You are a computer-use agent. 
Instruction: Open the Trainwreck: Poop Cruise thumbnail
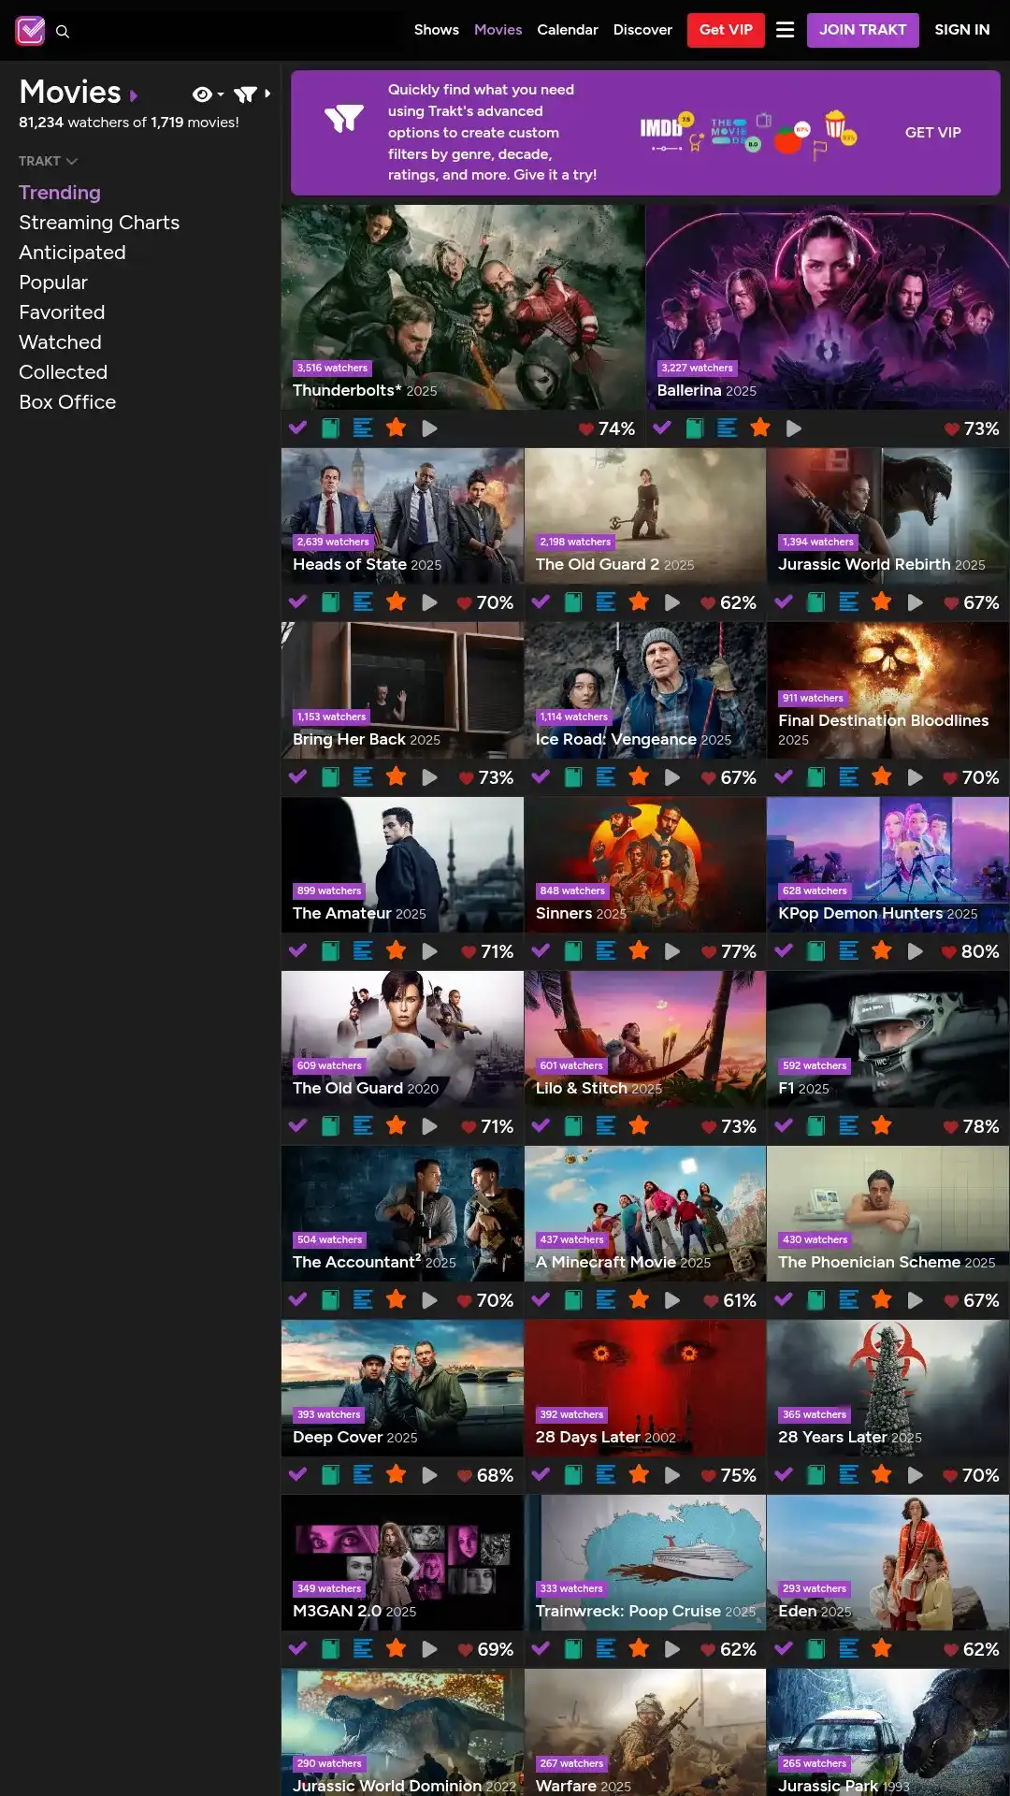click(x=645, y=1563)
